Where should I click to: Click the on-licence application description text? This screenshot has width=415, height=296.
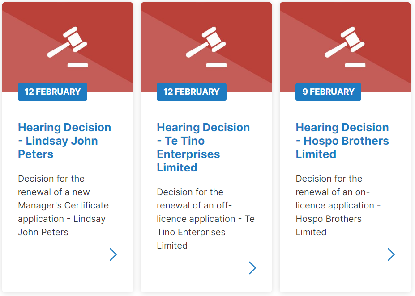(x=338, y=205)
